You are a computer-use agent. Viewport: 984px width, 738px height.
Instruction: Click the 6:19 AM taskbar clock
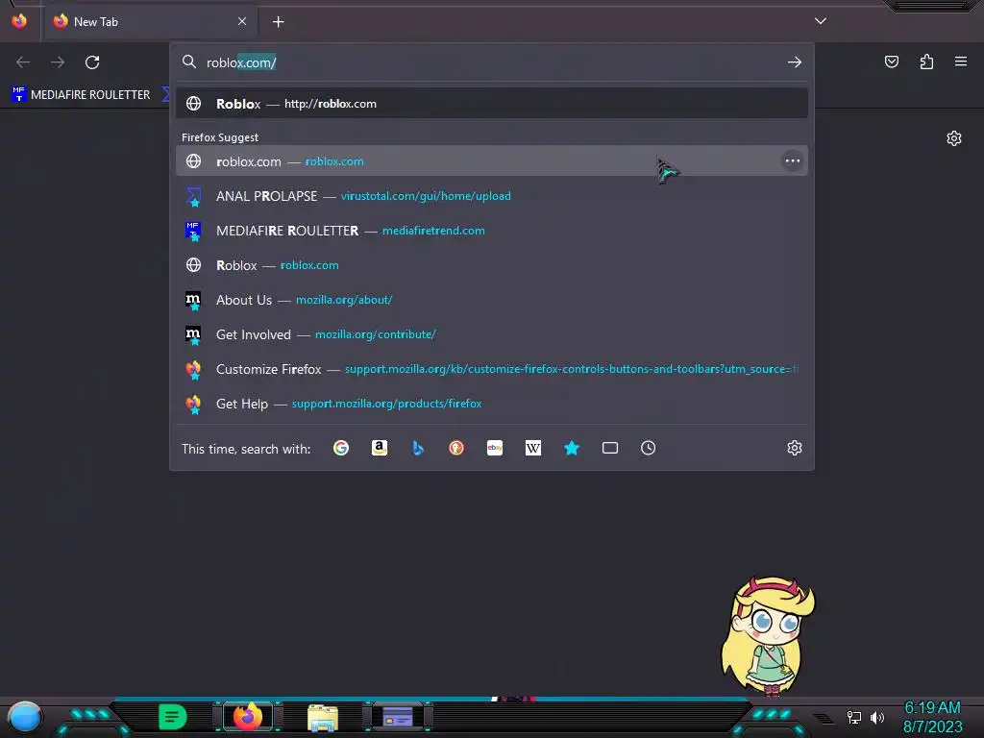pos(932,708)
